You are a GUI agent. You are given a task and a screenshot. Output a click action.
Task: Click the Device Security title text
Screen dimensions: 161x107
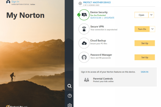coord(99,12)
